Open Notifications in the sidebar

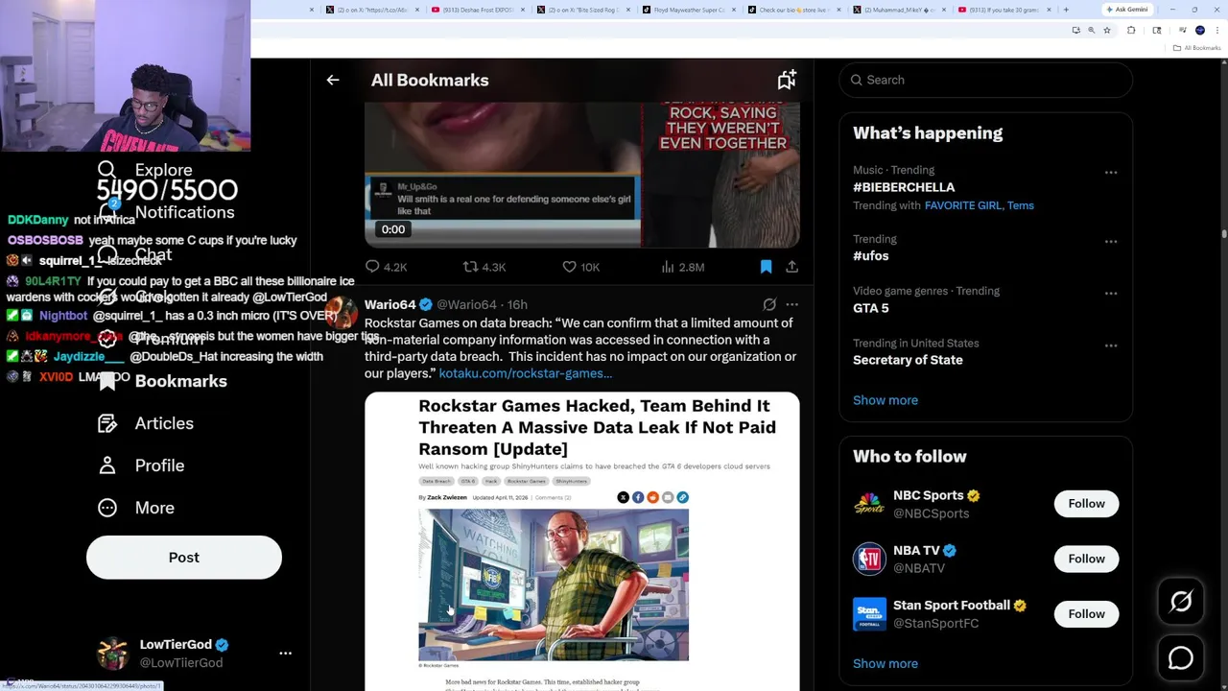point(165,212)
